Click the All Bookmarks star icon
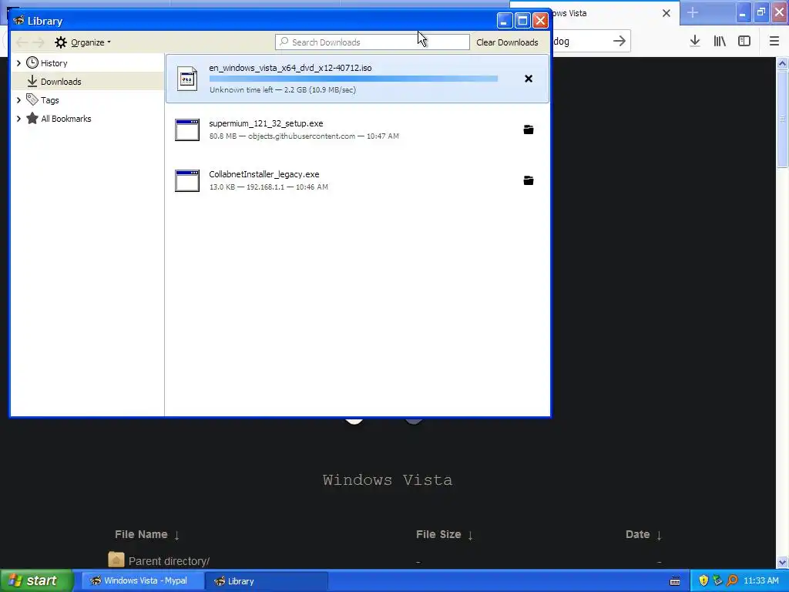789x592 pixels. point(32,118)
